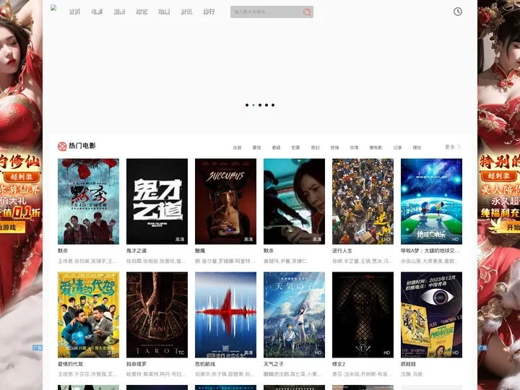Filter hot movies by 灾难

coord(354,147)
